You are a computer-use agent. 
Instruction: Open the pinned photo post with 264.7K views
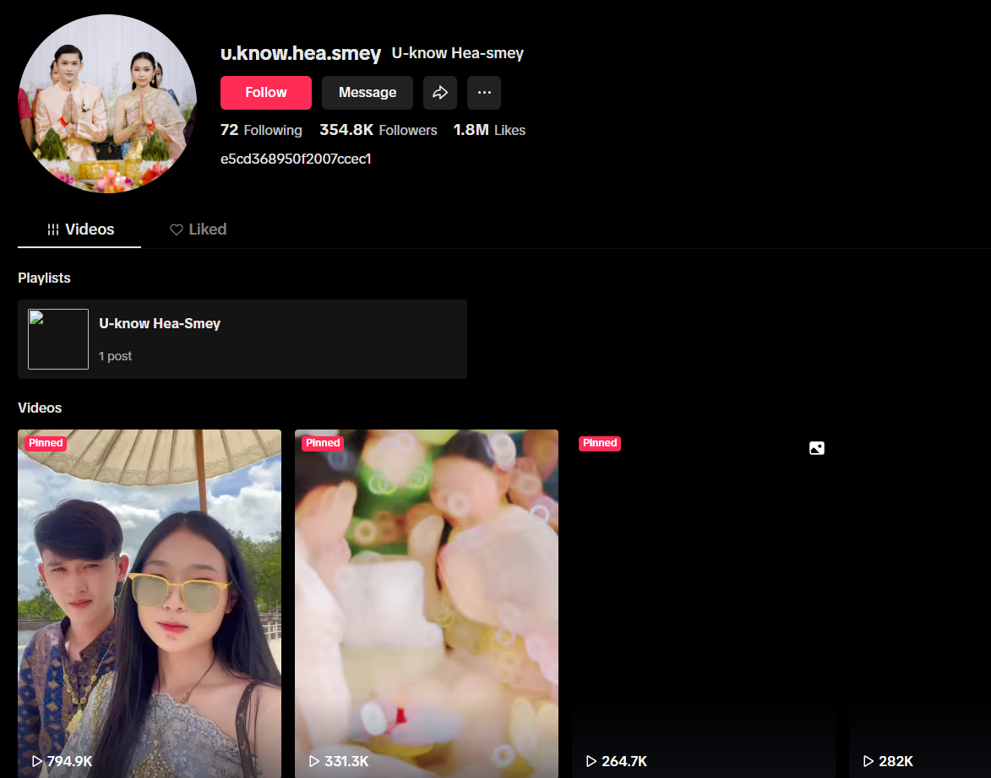(x=704, y=603)
